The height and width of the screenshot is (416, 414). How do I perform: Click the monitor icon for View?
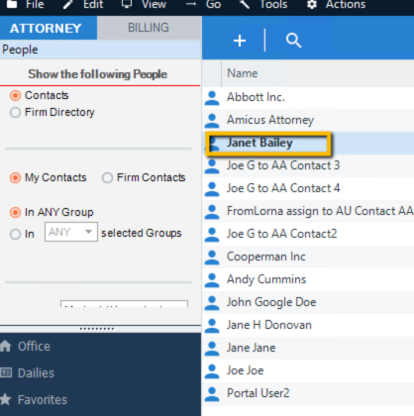(x=127, y=4)
